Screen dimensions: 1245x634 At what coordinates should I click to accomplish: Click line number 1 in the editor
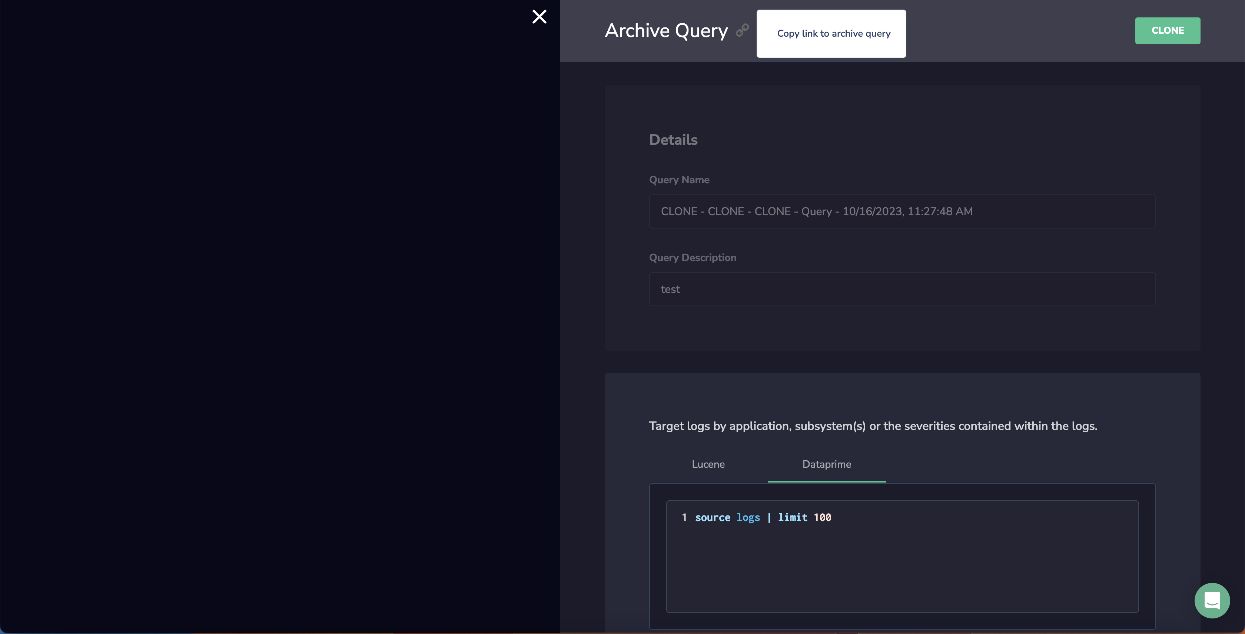(x=684, y=517)
